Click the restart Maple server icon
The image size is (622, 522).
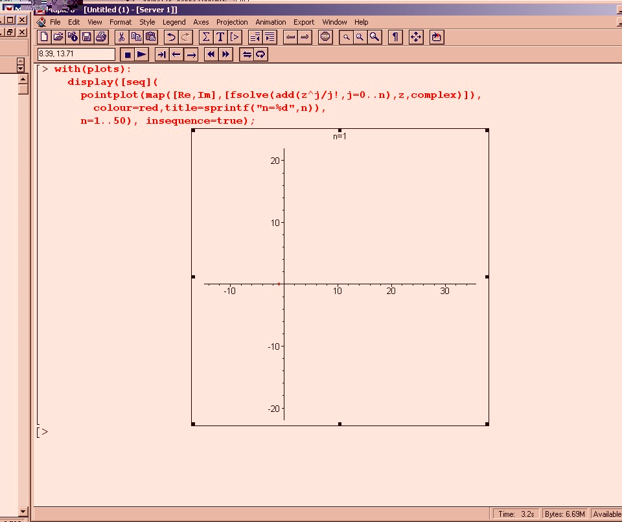pyautogui.click(x=436, y=38)
